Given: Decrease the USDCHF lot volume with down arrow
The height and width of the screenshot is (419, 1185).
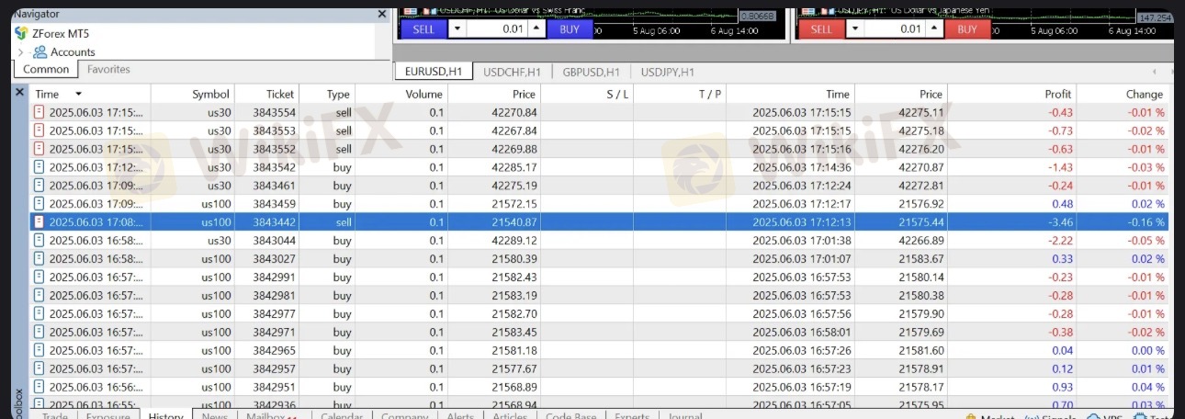Looking at the screenshot, I should [x=457, y=28].
